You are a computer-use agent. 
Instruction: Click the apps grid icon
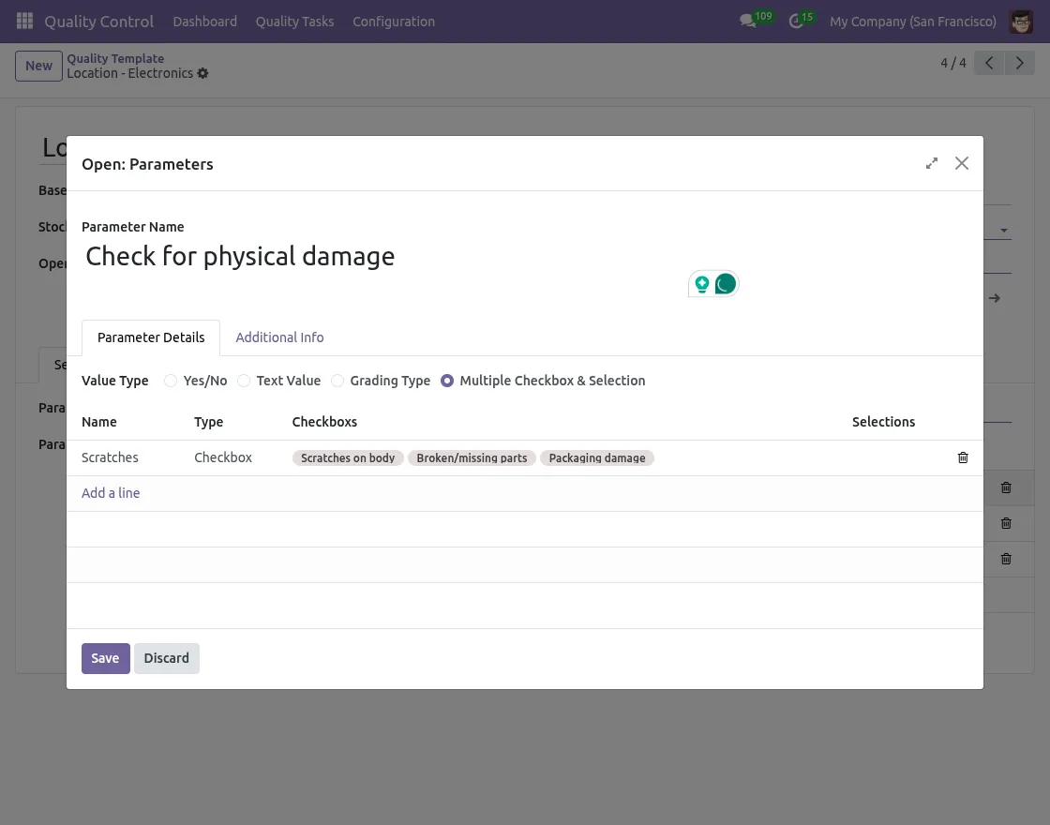coord(23,21)
